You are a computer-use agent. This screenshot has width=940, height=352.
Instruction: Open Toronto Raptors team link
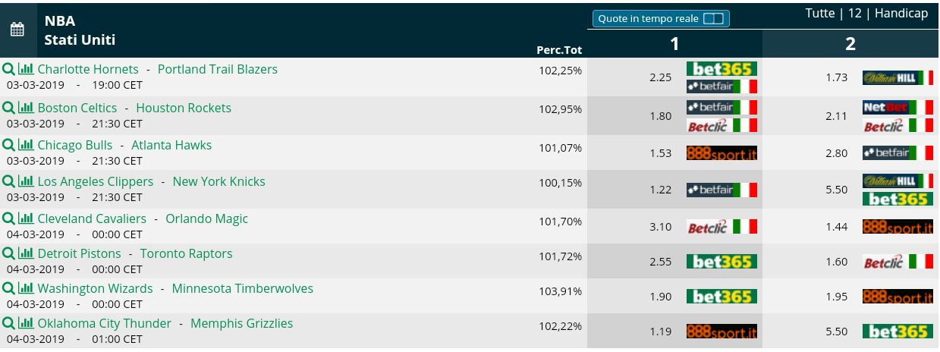coord(187,253)
